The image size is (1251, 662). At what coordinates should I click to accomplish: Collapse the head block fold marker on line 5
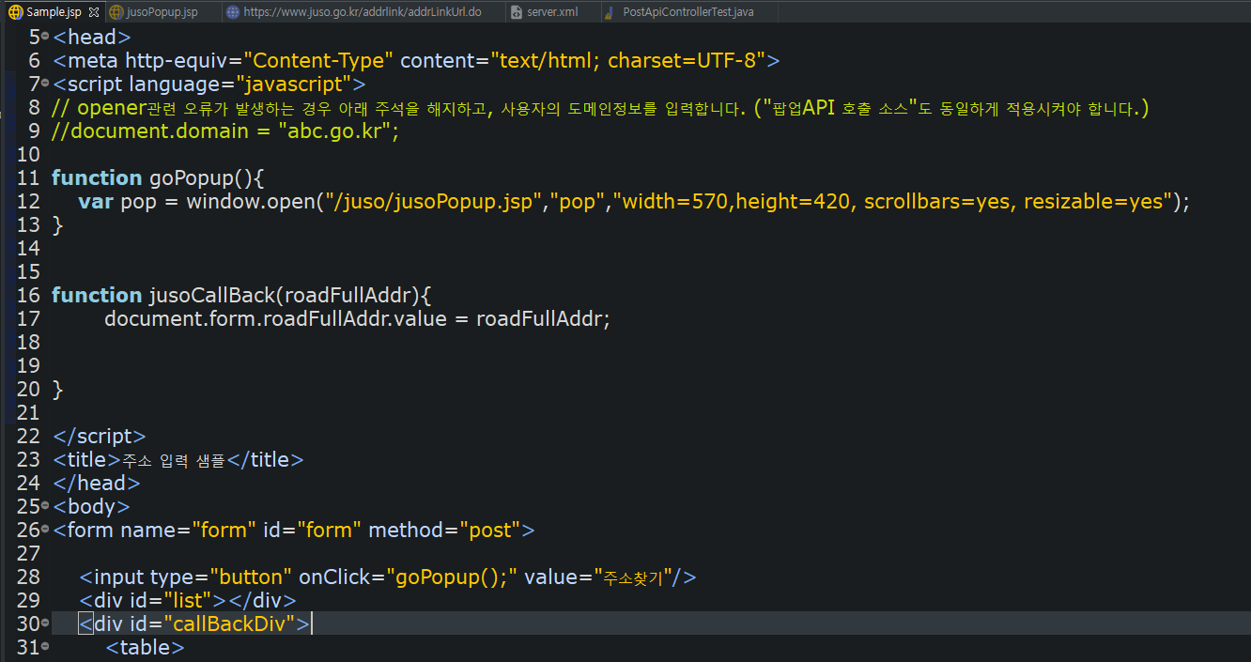tap(45, 38)
